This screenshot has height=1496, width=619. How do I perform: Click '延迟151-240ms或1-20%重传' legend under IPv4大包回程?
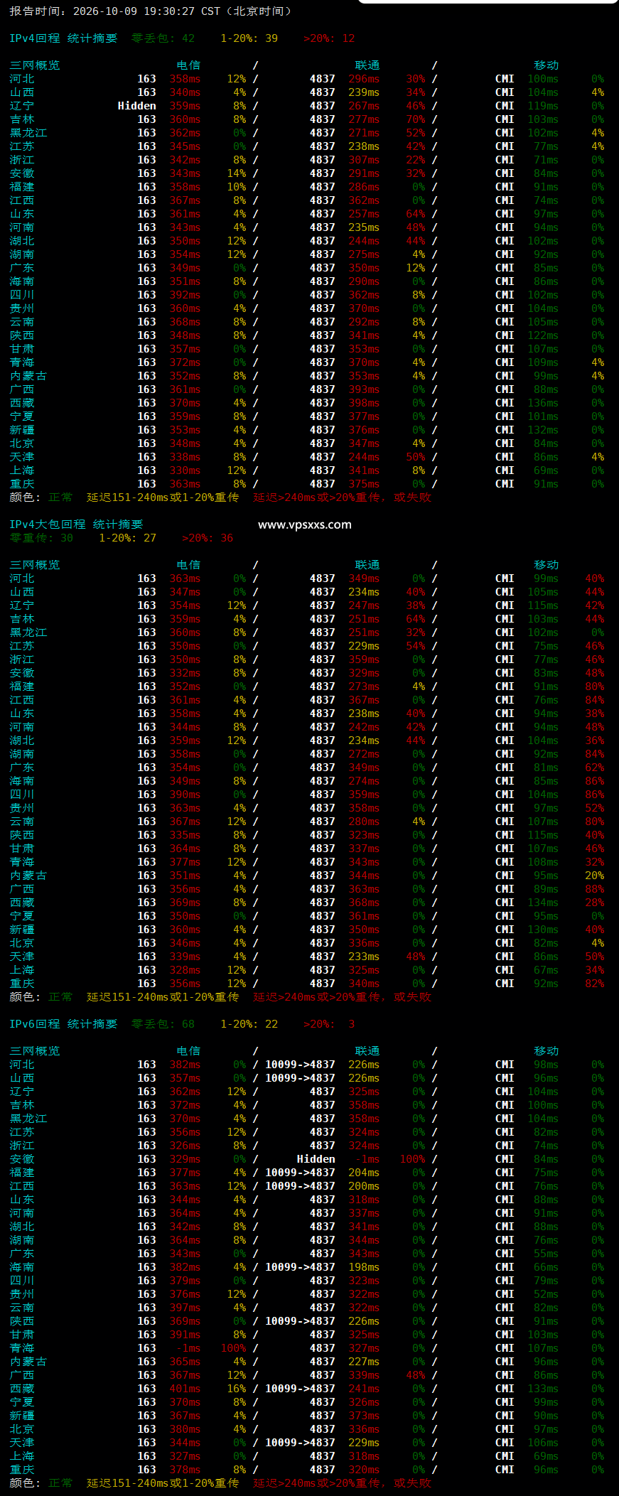tap(163, 997)
